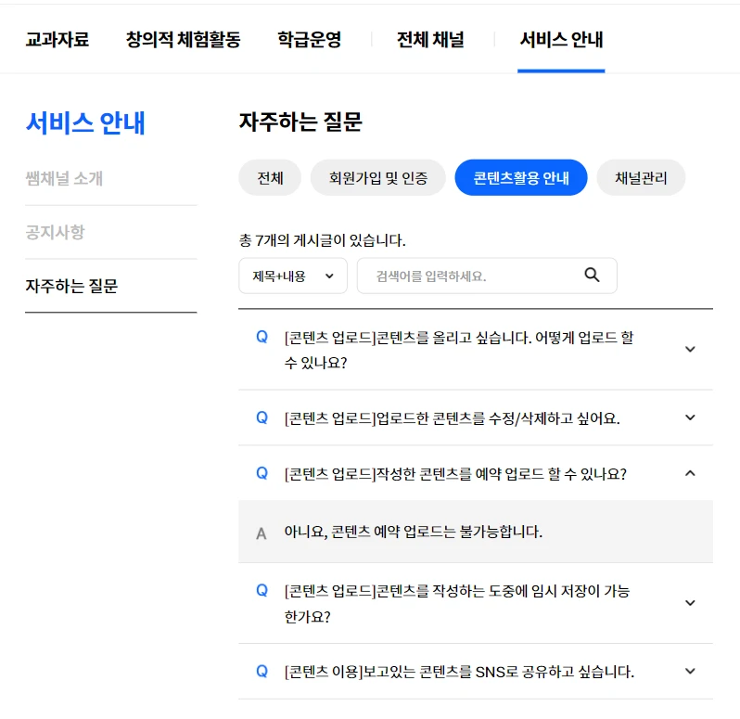740x719 pixels.
Task: Select the 회원가입 및 인증 category tab
Action: [378, 177]
